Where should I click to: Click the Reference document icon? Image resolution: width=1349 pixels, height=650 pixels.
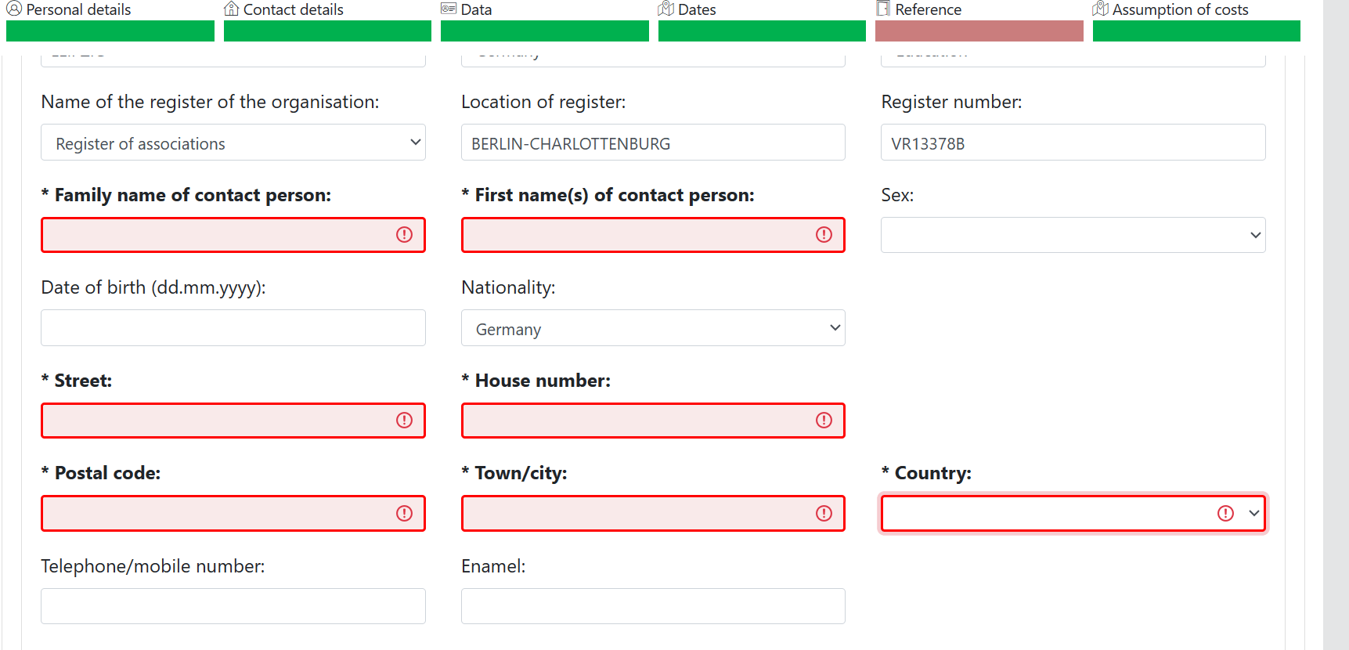[883, 9]
